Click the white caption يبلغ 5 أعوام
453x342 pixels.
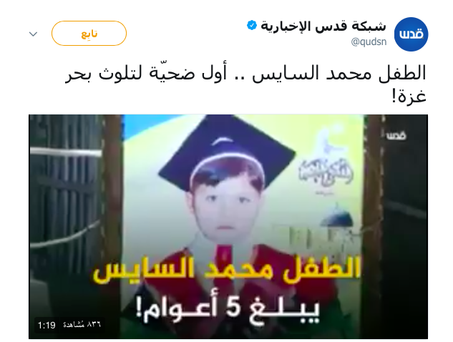[228, 310]
